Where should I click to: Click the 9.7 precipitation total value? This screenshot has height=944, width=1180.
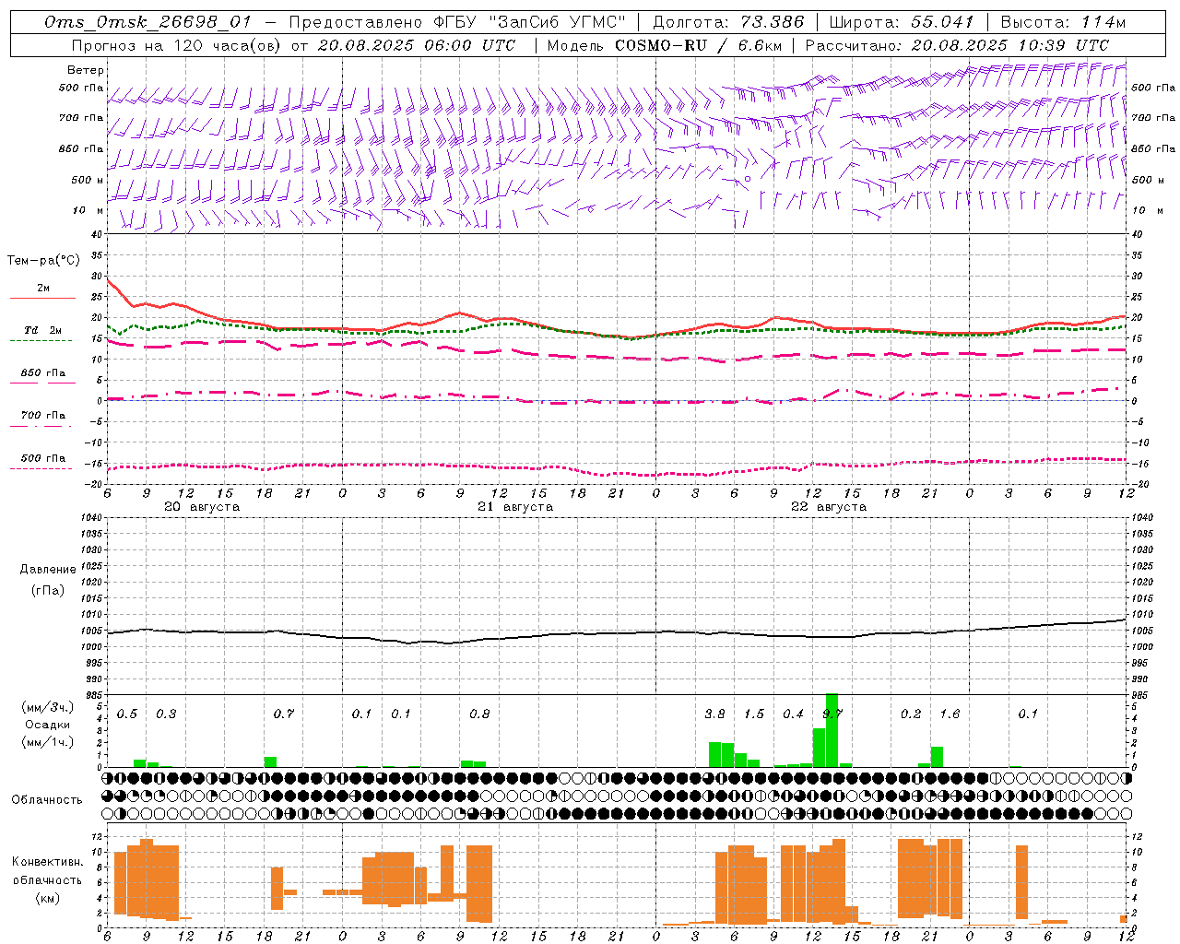click(x=832, y=714)
